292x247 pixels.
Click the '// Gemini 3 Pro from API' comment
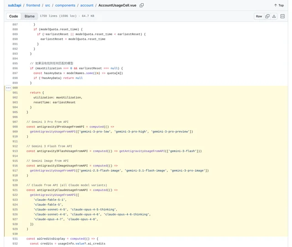(47, 122)
